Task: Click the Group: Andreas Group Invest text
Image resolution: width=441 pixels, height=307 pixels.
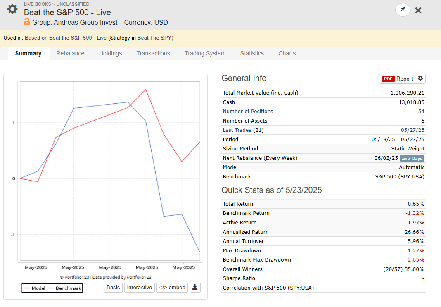Action: 75,22
